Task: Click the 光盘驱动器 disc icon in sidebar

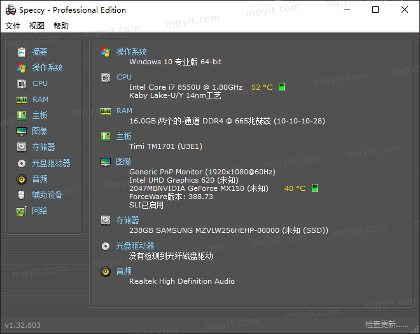Action: tap(22, 163)
